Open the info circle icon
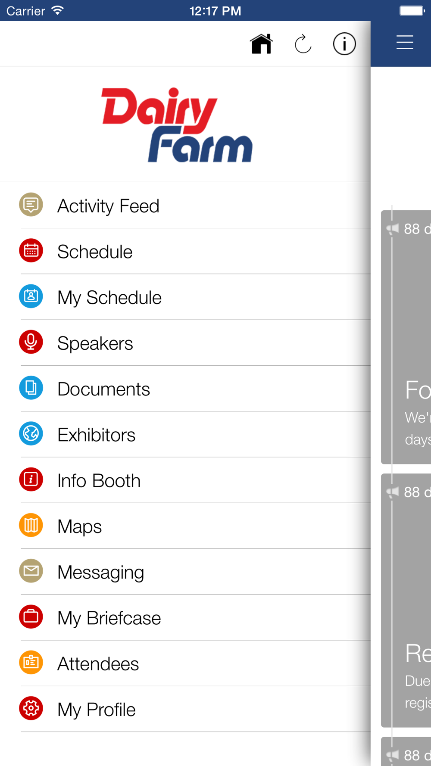The image size is (431, 766). pyautogui.click(x=344, y=44)
